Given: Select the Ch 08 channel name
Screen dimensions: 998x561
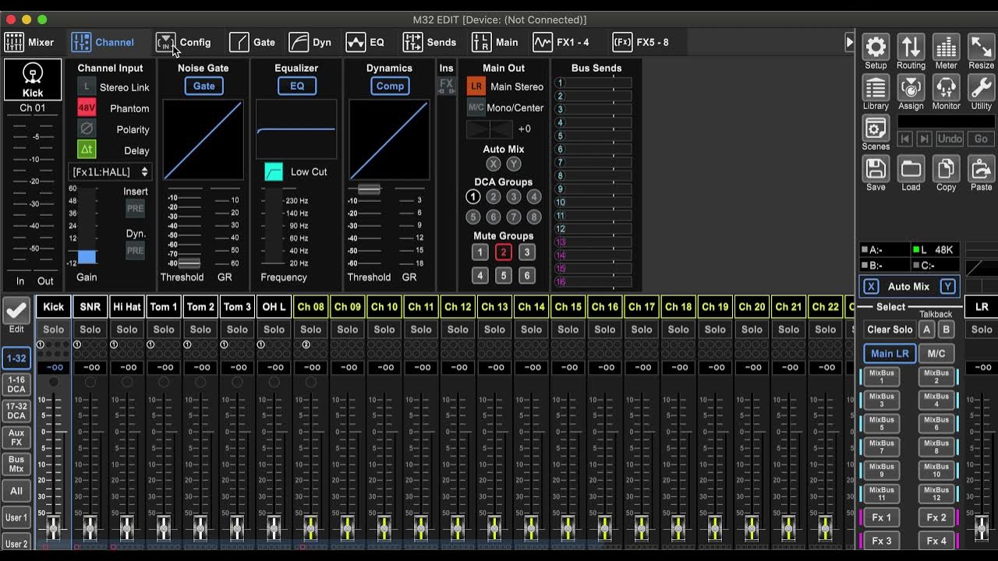Looking at the screenshot, I should tap(310, 307).
